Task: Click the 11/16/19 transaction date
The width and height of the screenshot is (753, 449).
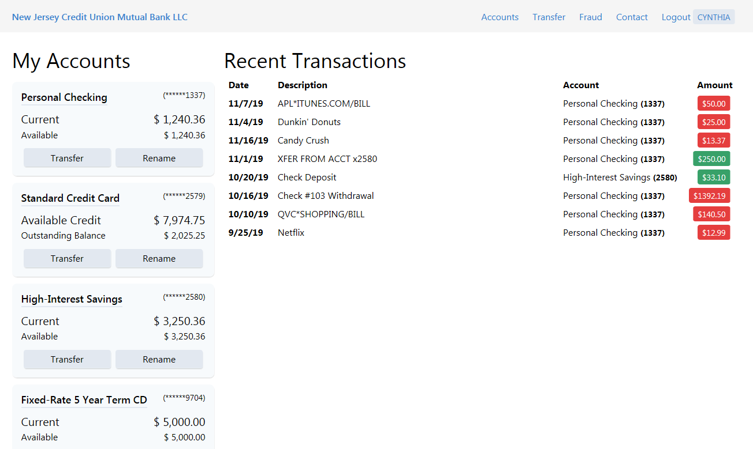Action: tap(248, 141)
